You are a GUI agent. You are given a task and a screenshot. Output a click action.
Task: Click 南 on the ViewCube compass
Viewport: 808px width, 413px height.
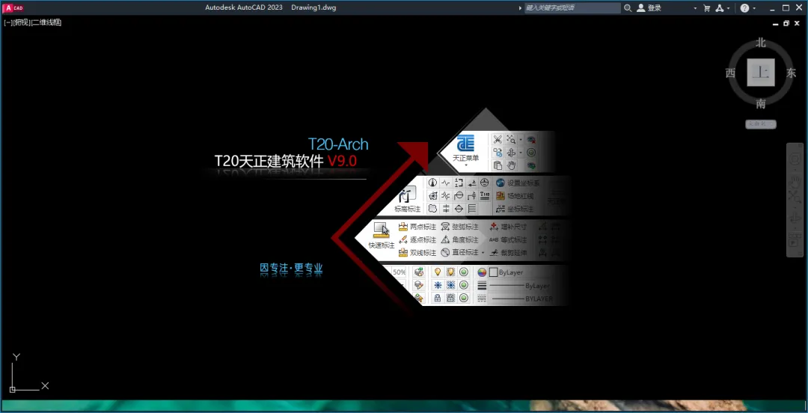[761, 104]
